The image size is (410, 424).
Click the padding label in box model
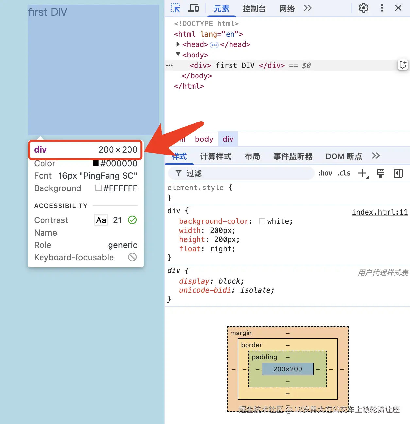click(x=265, y=357)
